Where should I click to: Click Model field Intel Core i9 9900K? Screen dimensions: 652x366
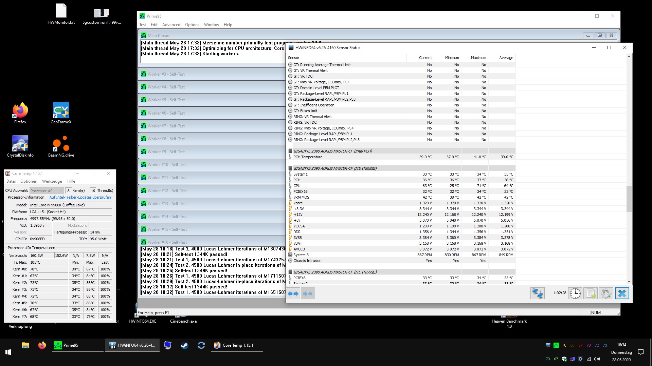pos(70,205)
